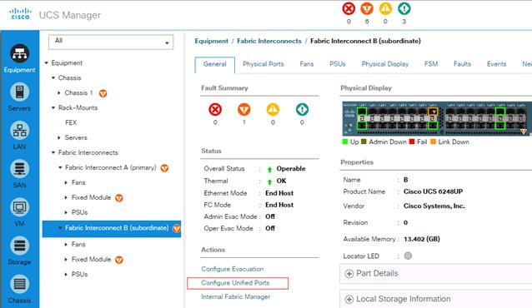Click Configure Unified Ports link
Viewport: 532px width, 308px height.
[235, 282]
